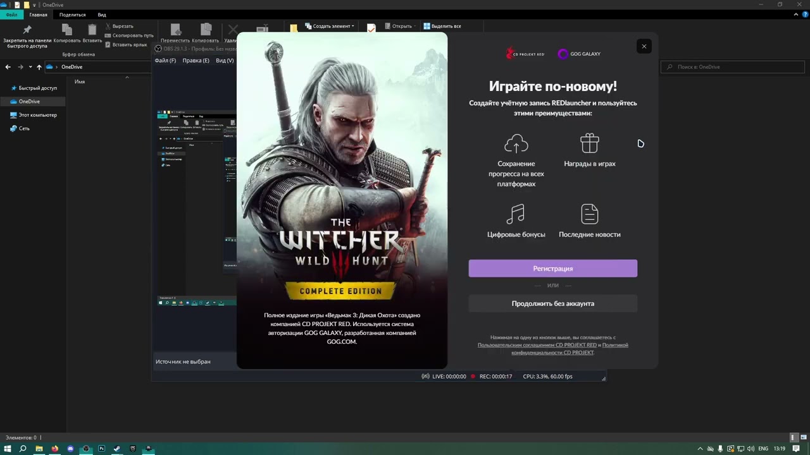Click the Поиск в: OneDrive search box

click(x=733, y=67)
